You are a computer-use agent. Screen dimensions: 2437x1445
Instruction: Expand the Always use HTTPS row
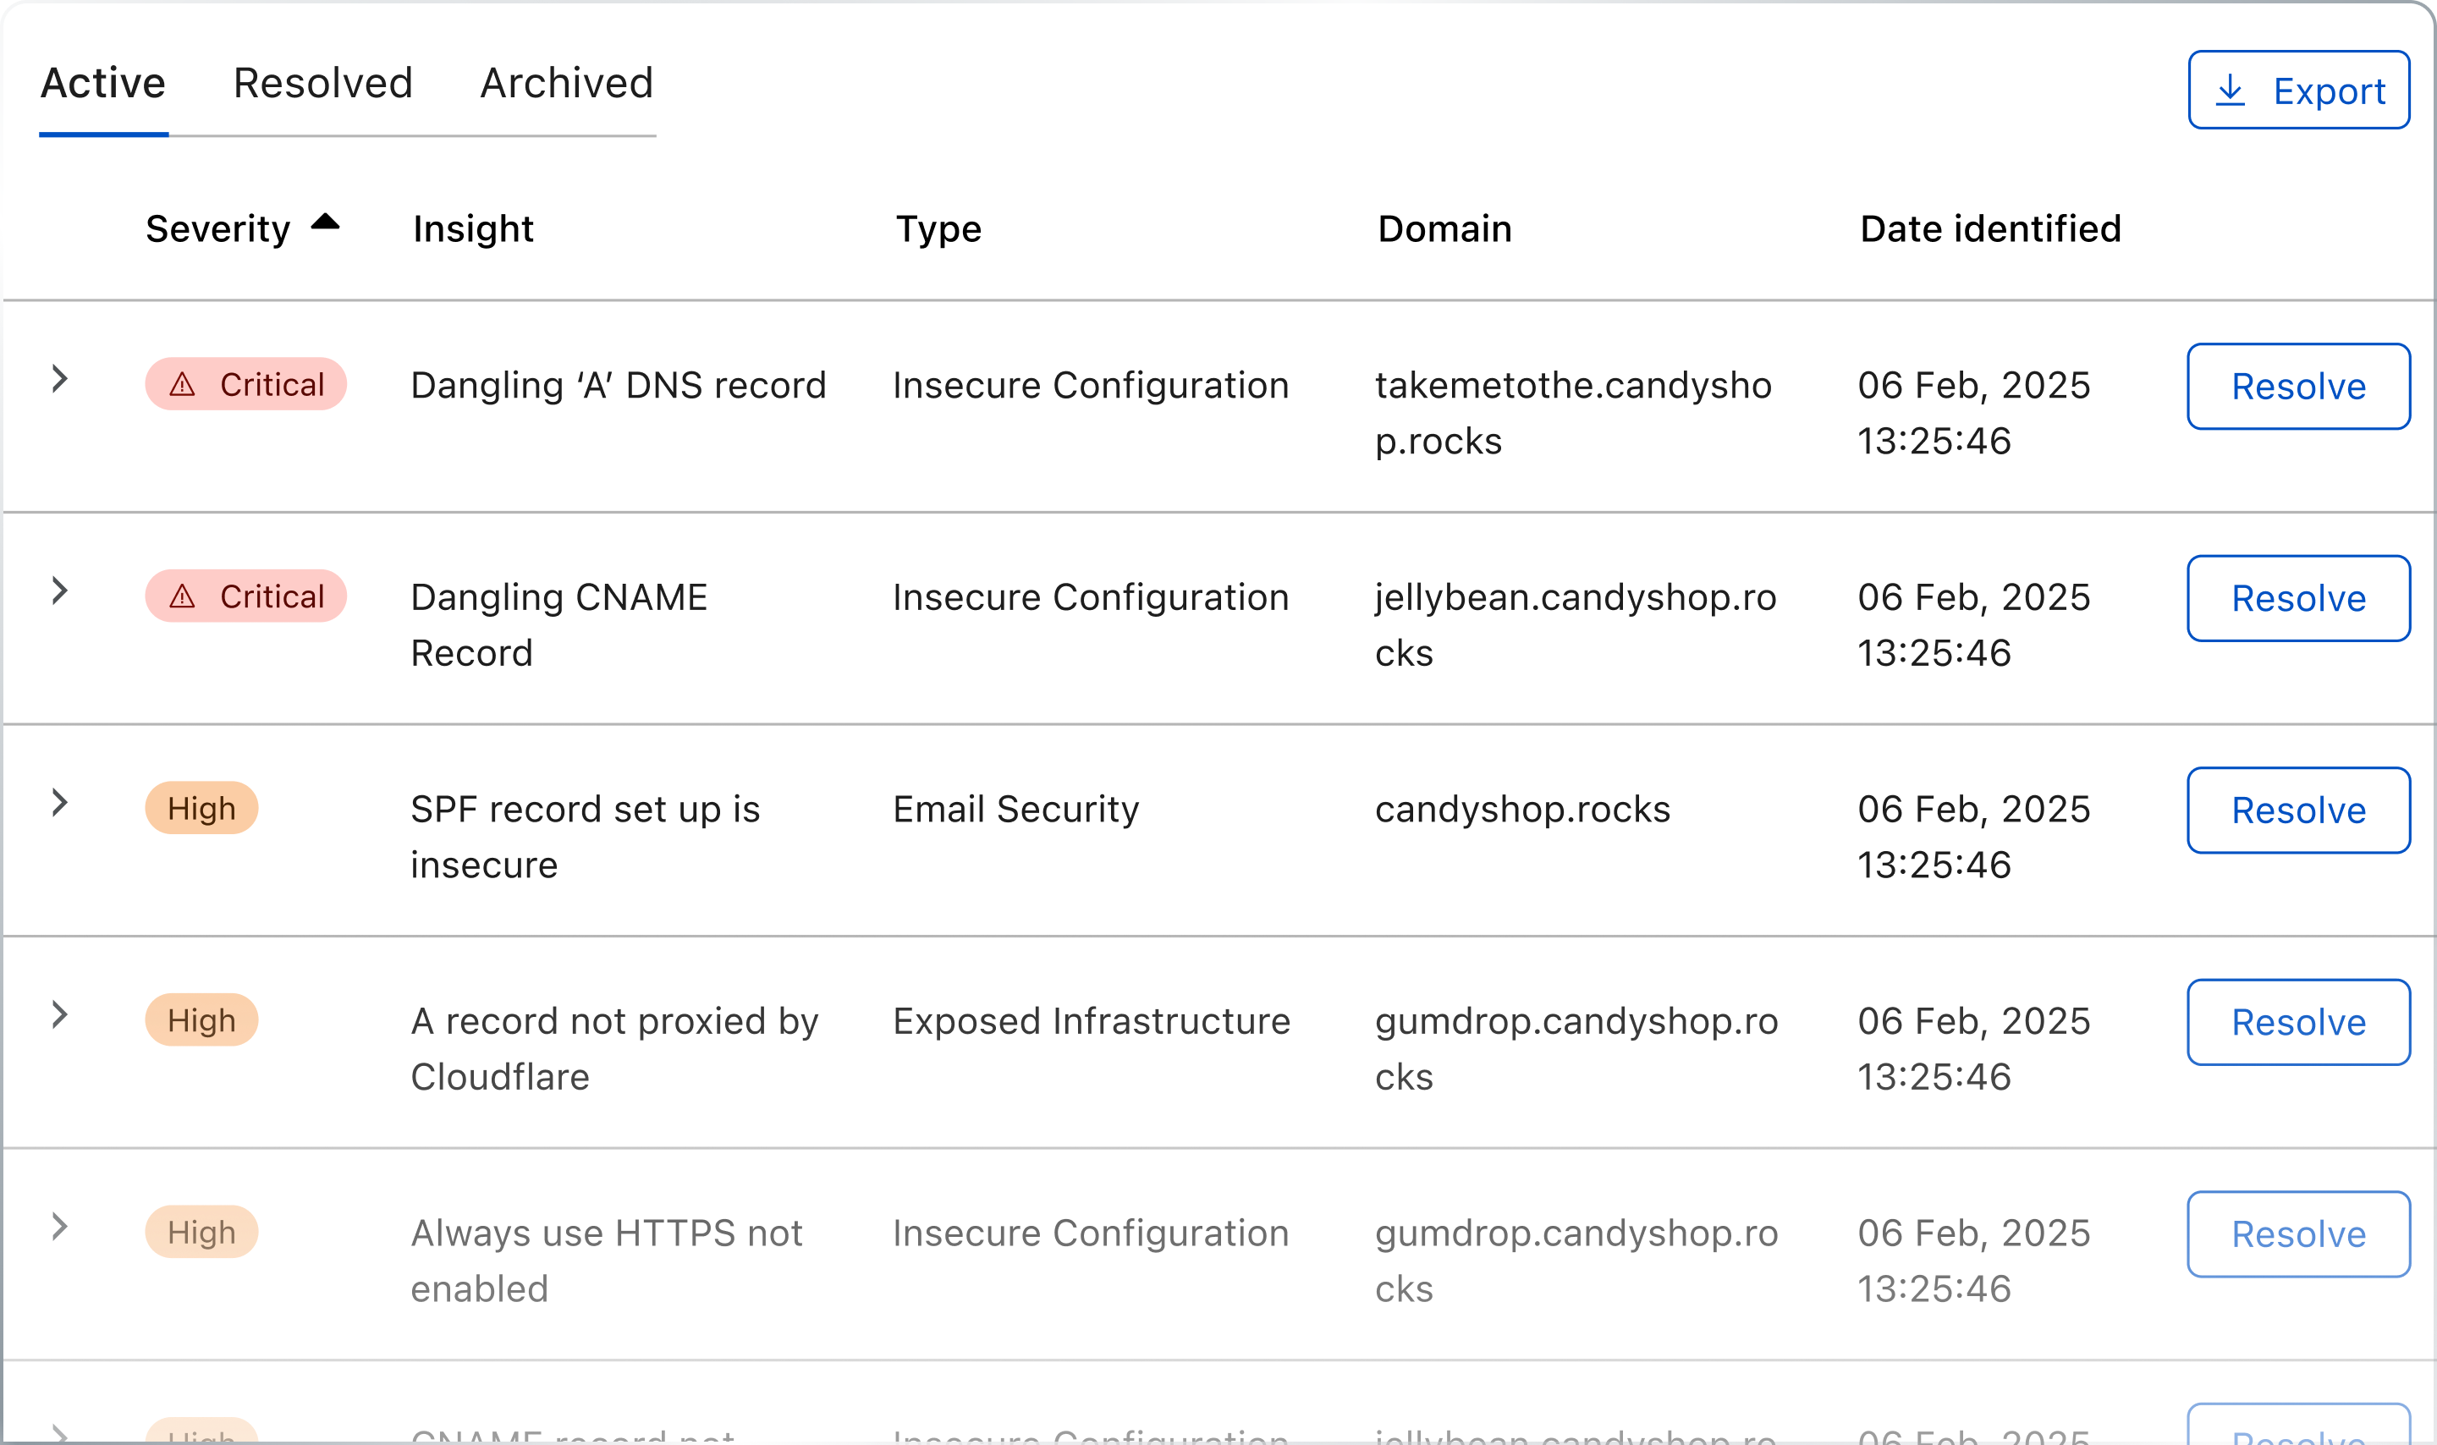(x=59, y=1227)
